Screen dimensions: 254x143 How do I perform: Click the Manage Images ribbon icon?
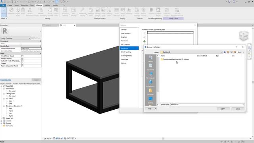pos(98,12)
